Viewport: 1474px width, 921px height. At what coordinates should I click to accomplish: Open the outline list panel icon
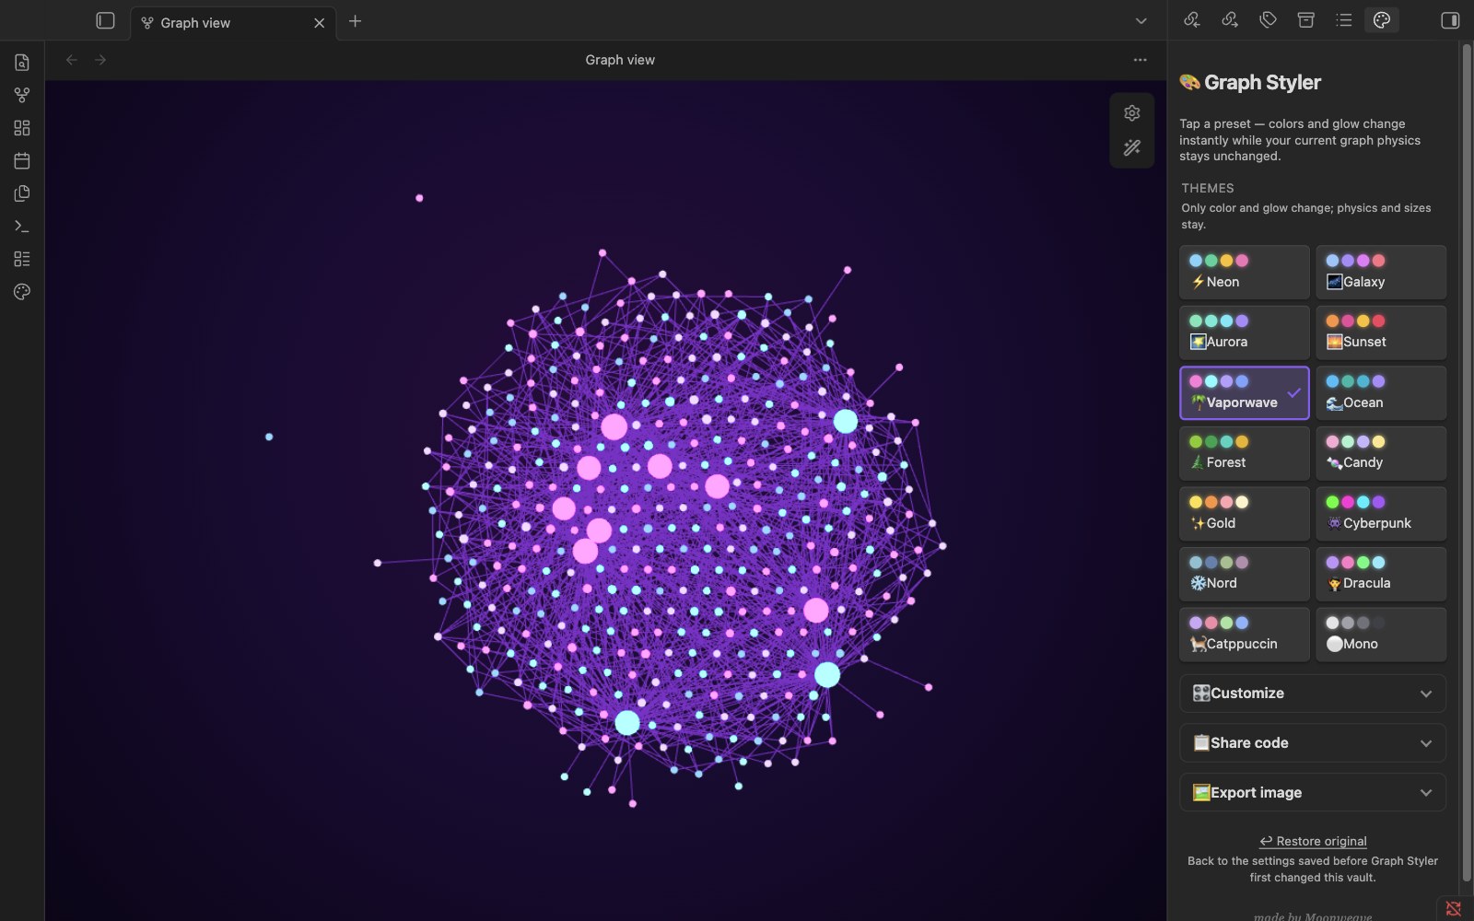point(1344,20)
